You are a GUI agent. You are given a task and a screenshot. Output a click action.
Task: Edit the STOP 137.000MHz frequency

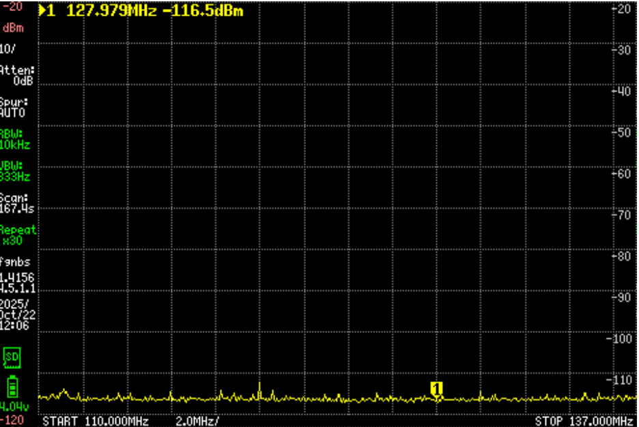[584, 421]
